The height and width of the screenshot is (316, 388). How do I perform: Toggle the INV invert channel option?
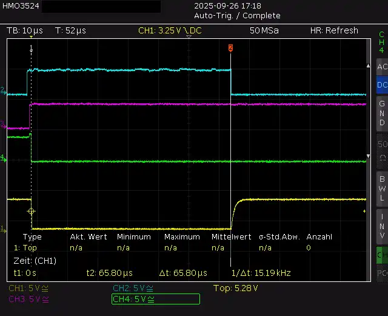(381, 226)
